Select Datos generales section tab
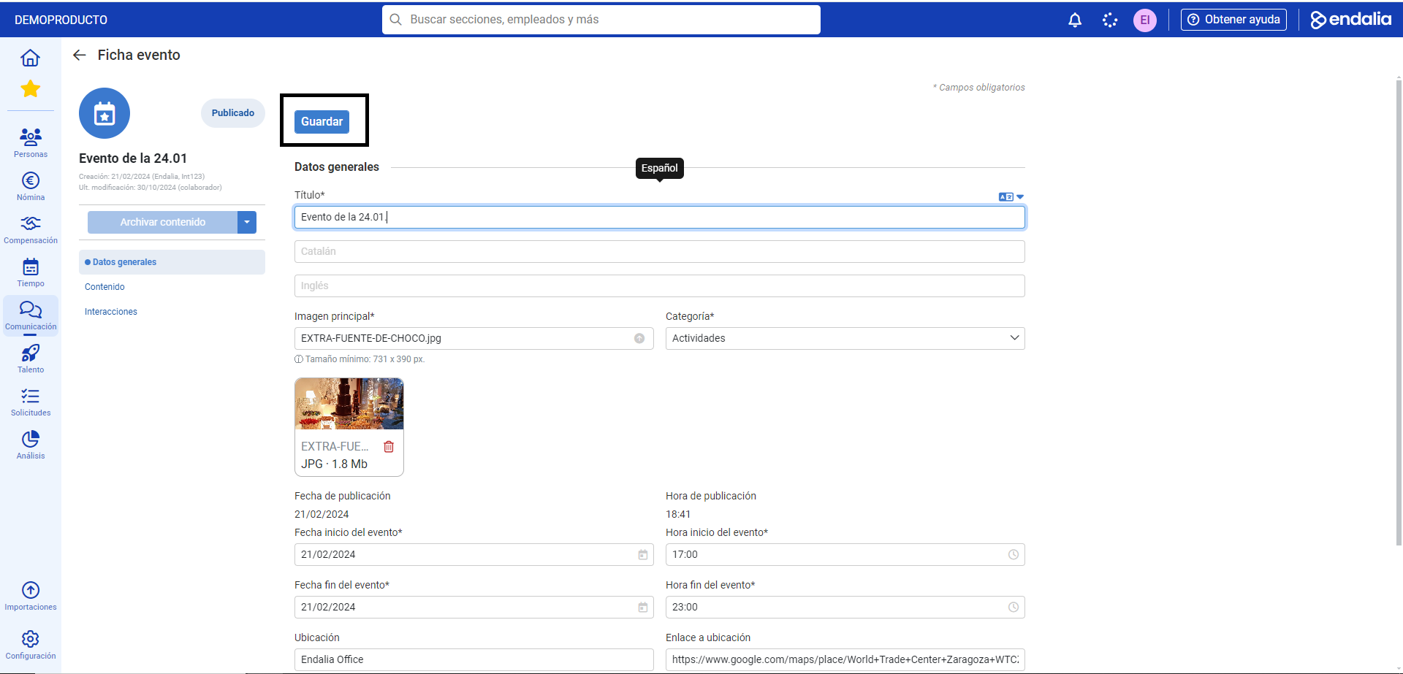This screenshot has height=674, width=1403. pyautogui.click(x=172, y=262)
